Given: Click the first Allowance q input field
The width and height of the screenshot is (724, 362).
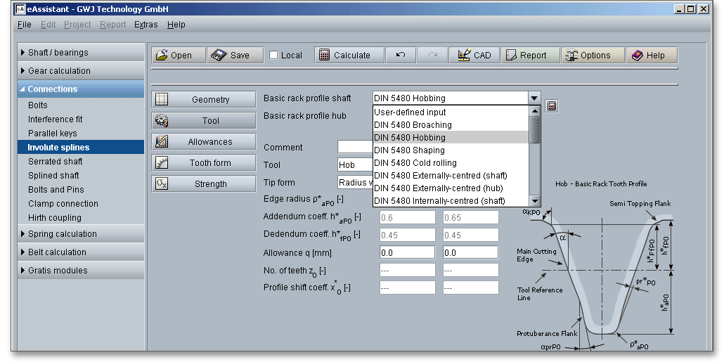Looking at the screenshot, I should coord(408,252).
